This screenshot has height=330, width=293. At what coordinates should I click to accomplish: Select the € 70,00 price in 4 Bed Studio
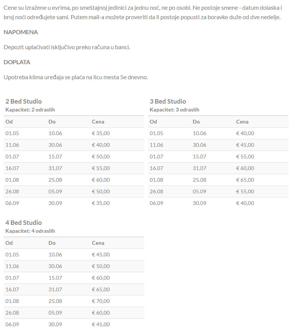[101, 301]
